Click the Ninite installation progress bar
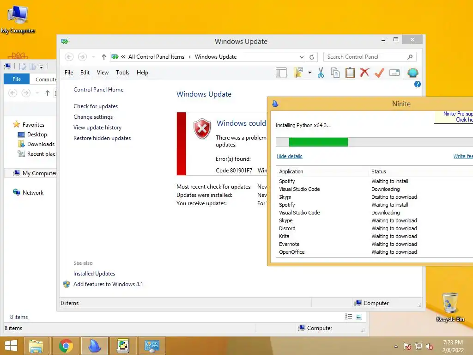This screenshot has width=473, height=355. (x=374, y=142)
